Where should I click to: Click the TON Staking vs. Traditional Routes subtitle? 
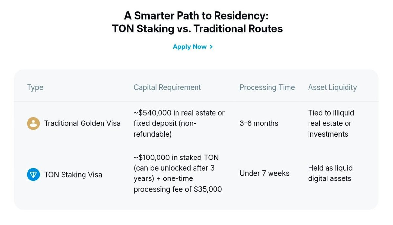coord(197,29)
